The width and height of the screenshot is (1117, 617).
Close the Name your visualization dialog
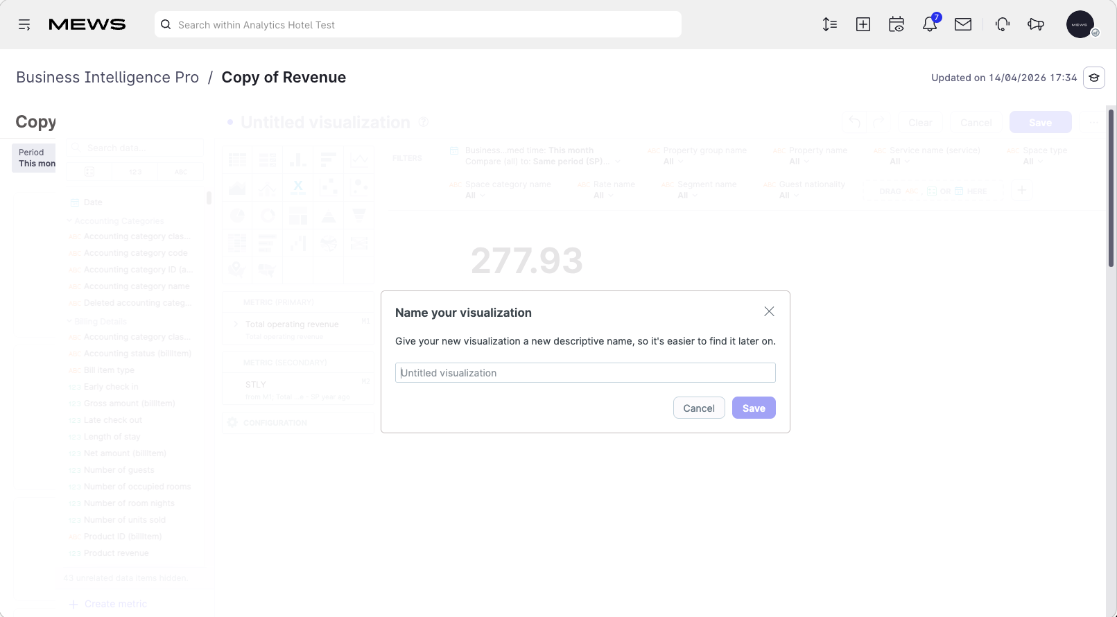coord(769,312)
